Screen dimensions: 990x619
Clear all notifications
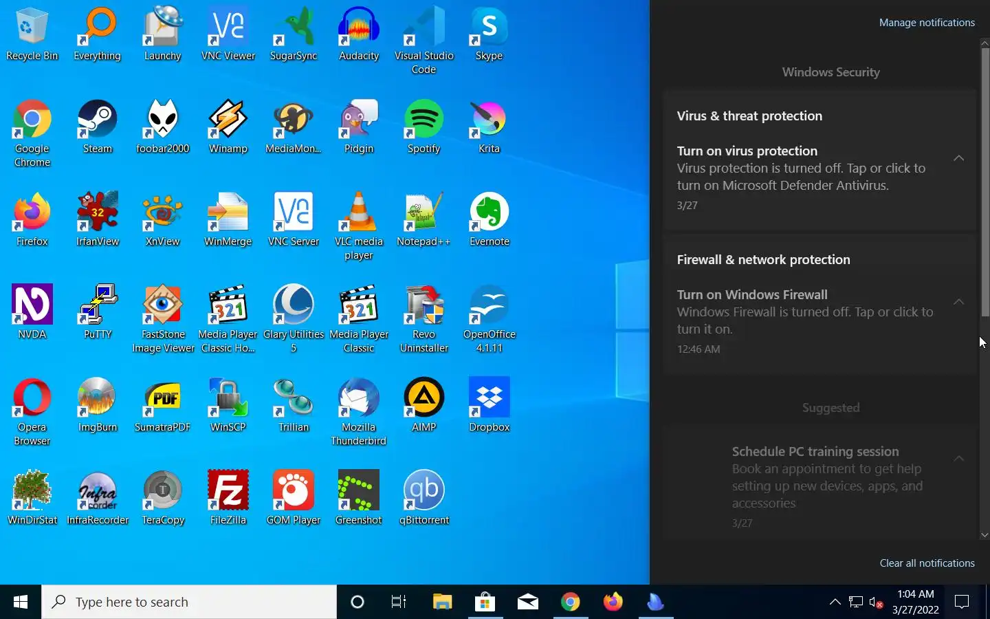(927, 563)
